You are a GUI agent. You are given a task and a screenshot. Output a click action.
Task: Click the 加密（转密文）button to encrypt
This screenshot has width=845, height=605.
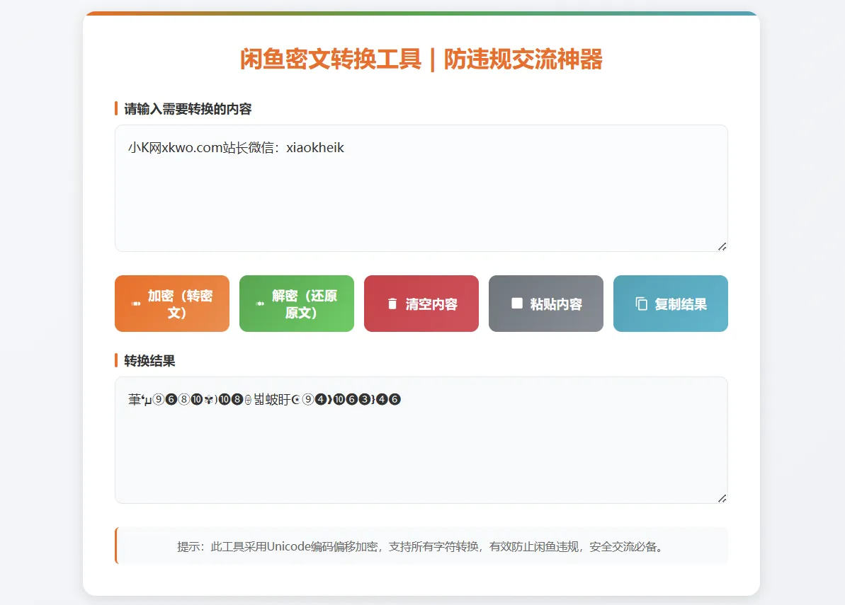tap(171, 304)
